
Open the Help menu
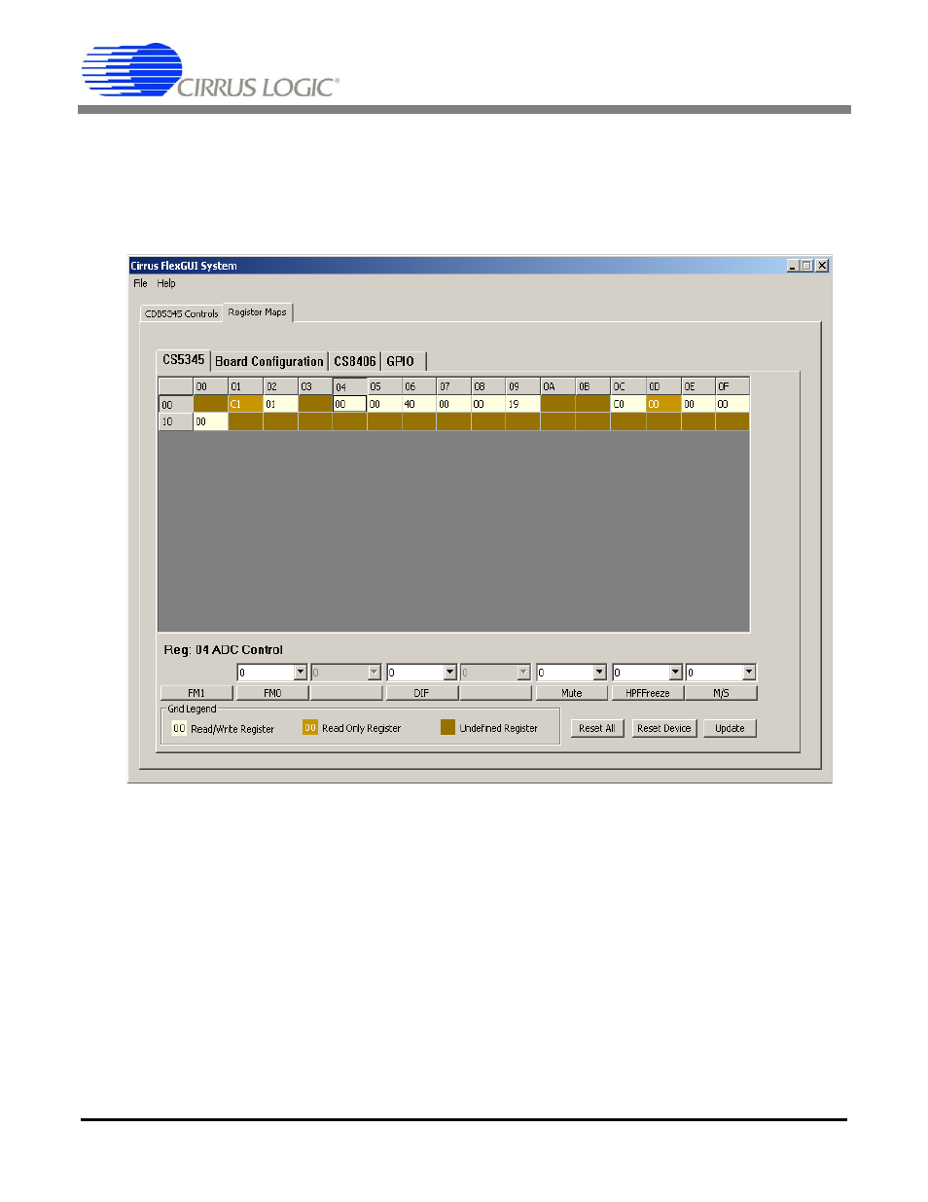(166, 283)
